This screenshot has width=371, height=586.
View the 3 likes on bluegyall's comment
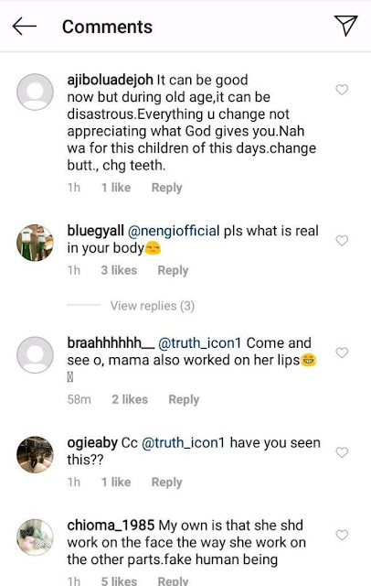119,270
